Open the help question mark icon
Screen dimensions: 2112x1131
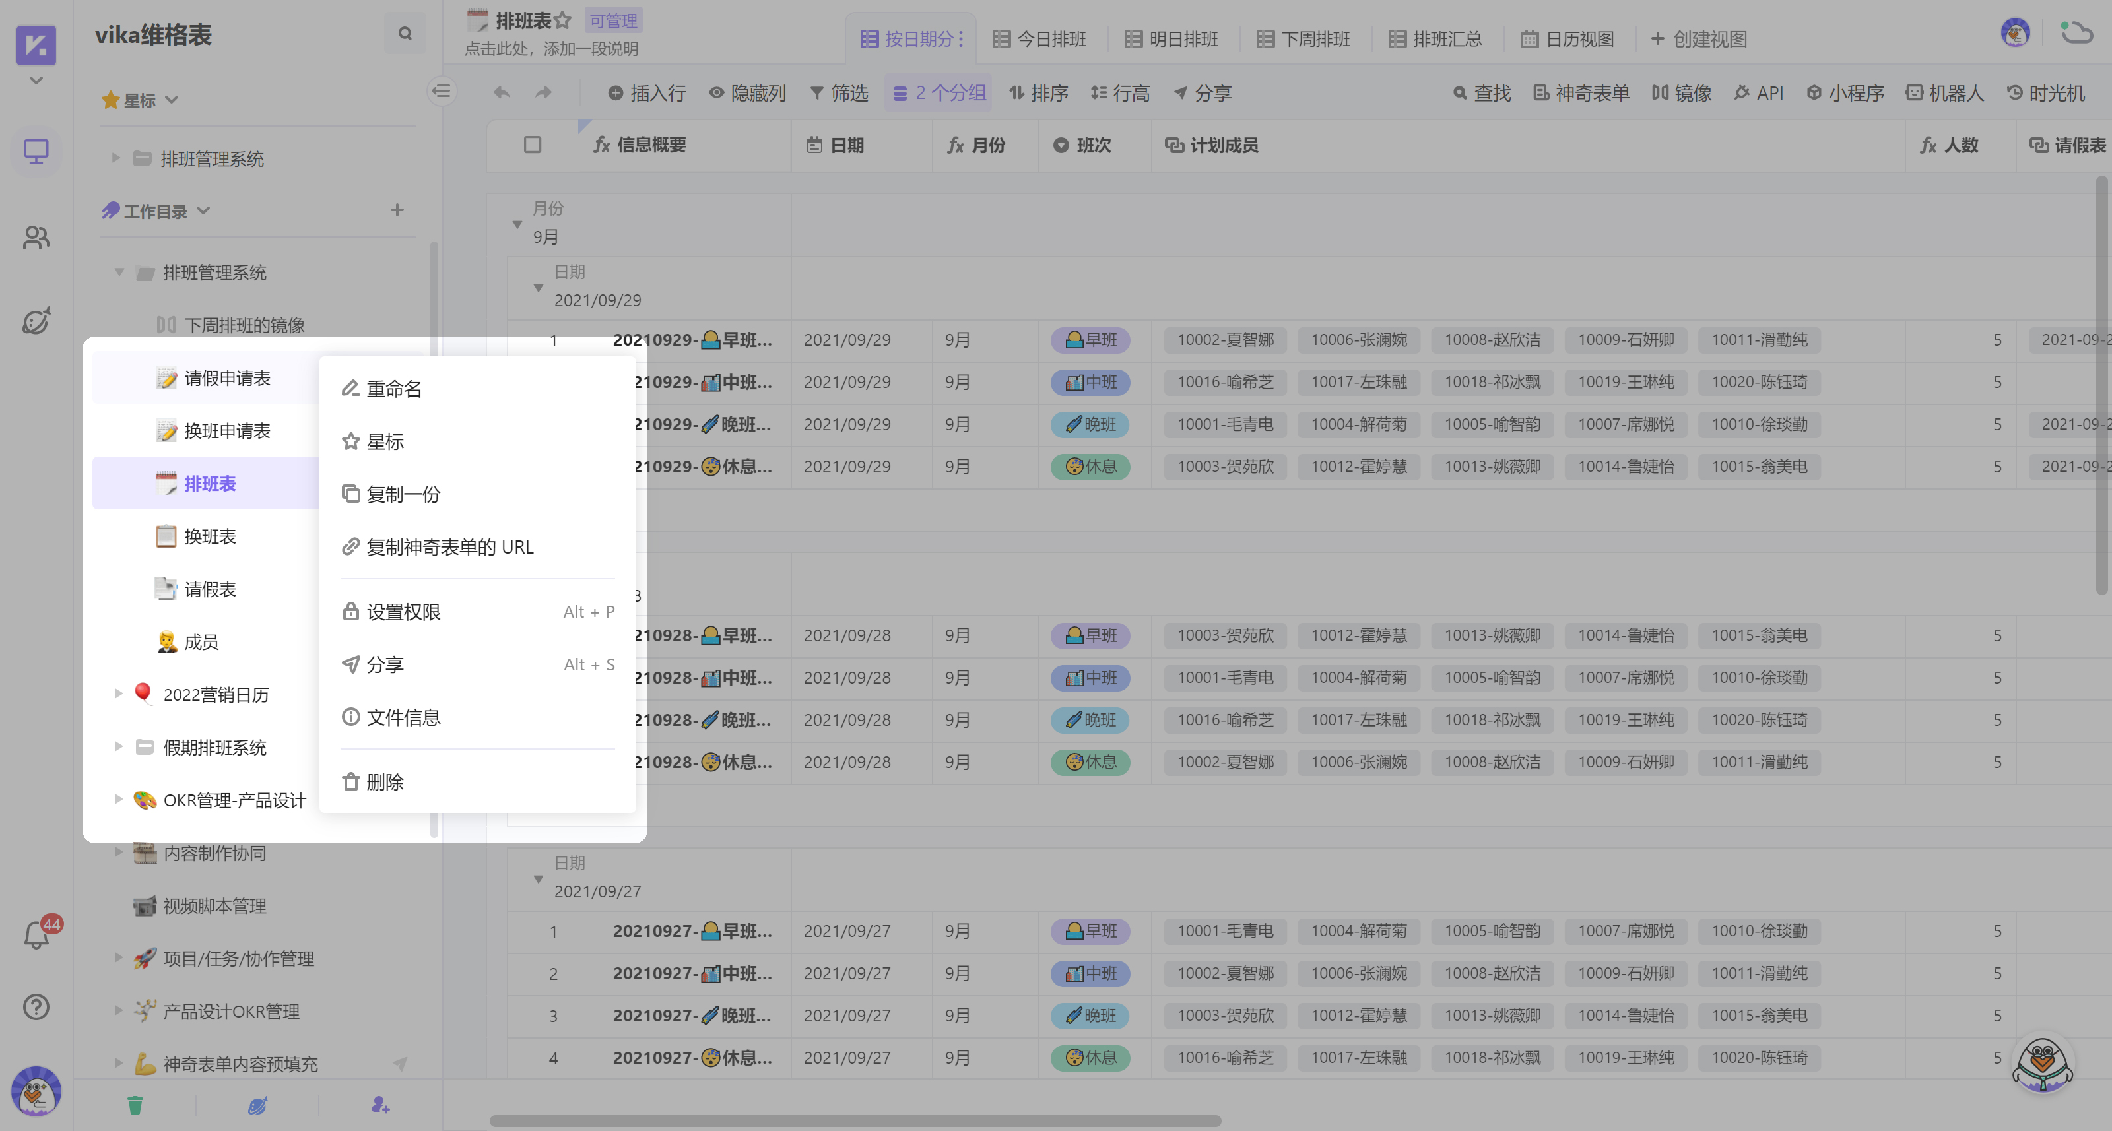click(36, 1006)
